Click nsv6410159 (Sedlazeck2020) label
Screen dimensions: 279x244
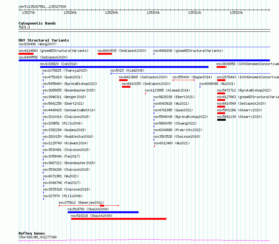[146, 84]
